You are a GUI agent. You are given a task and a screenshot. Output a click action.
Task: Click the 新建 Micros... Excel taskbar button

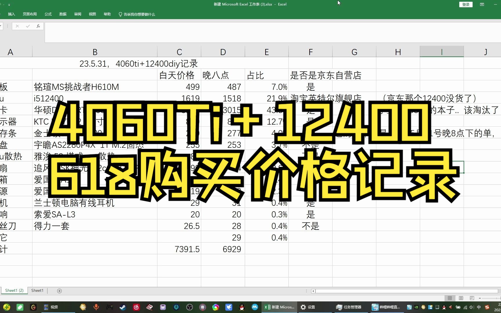click(x=279, y=307)
